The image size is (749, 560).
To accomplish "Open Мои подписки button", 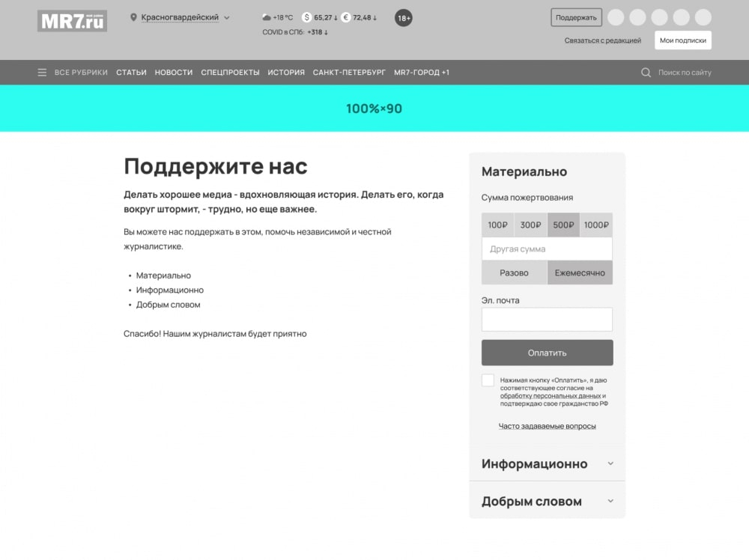I will point(682,40).
